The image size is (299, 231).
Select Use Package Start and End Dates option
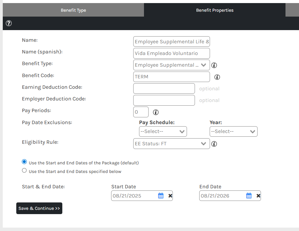24,162
